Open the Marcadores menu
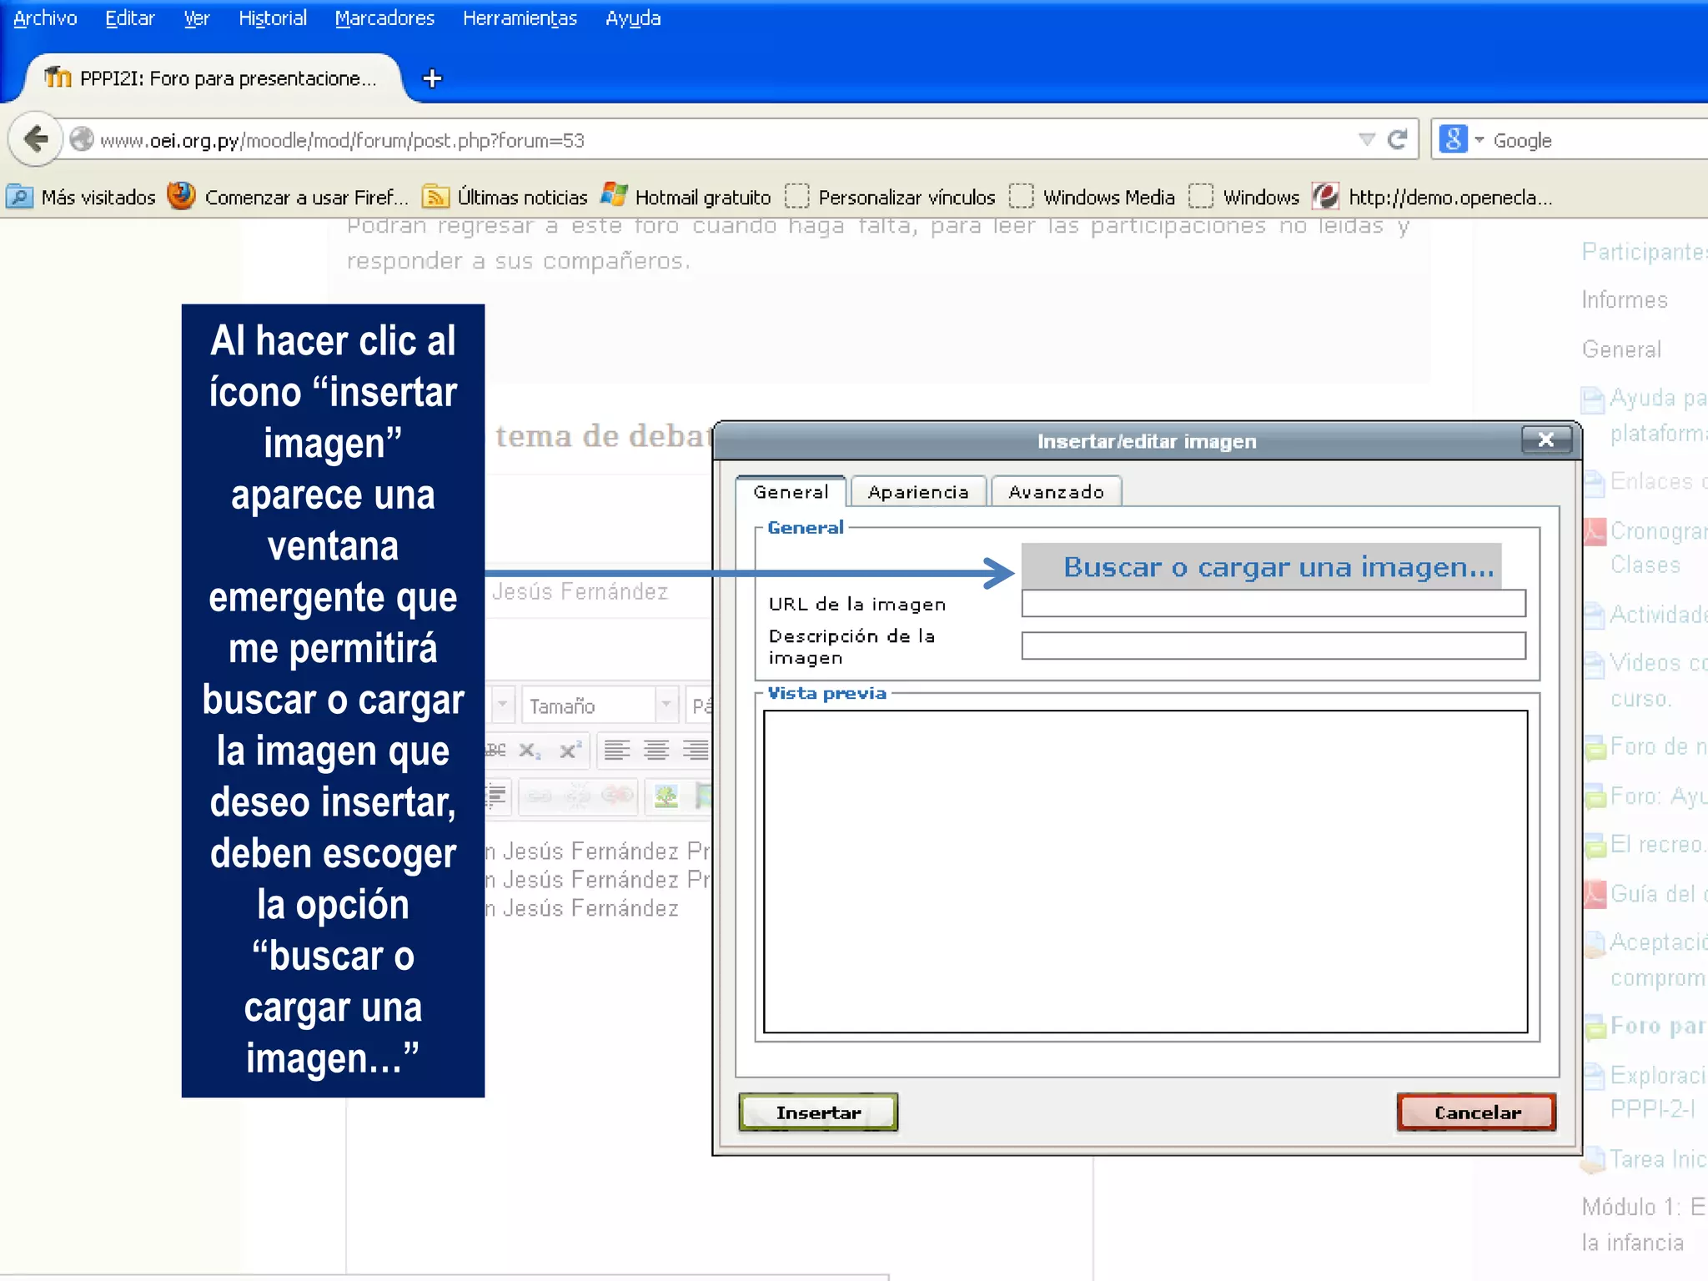This screenshot has width=1708, height=1281. 384,18
